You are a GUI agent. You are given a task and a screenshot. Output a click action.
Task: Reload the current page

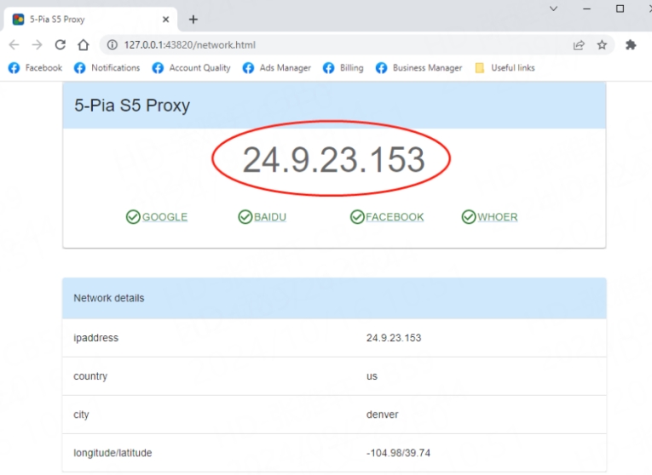[60, 45]
